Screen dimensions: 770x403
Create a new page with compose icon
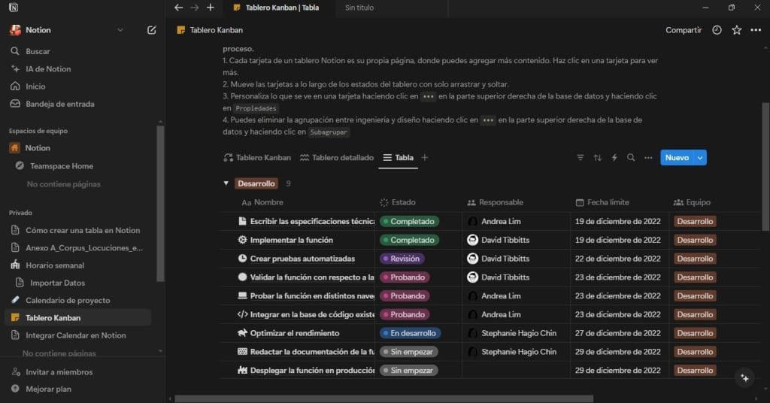click(x=152, y=30)
